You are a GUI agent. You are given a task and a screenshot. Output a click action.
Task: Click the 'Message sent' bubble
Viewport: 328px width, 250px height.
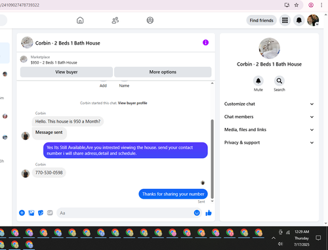click(49, 133)
